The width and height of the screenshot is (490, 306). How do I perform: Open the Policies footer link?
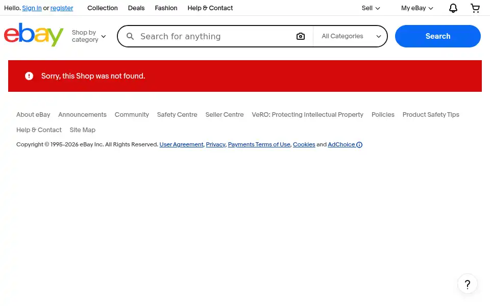[383, 115]
